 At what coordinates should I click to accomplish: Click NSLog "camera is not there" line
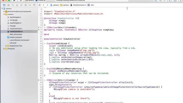click(x=72, y=98)
